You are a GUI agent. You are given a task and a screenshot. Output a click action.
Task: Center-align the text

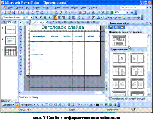59,17
